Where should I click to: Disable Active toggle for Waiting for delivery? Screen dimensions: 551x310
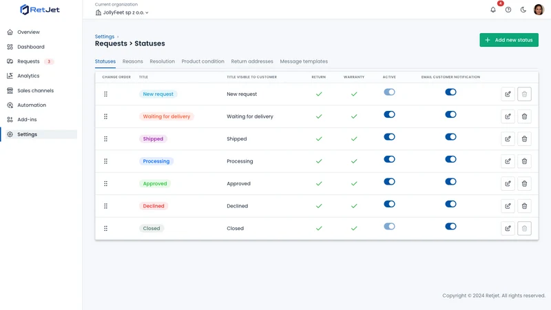tap(389, 114)
